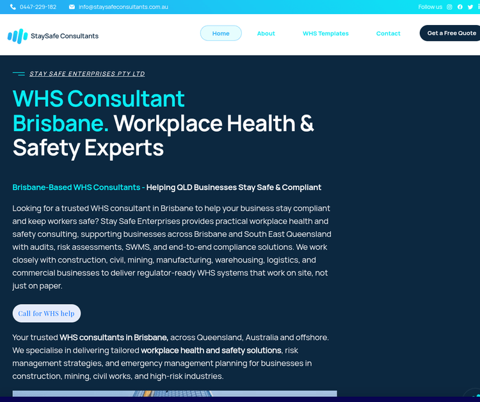The height and width of the screenshot is (402, 480).
Task: Click the bold 'WHS consultants in Brisbane' text
Action: coord(114,337)
